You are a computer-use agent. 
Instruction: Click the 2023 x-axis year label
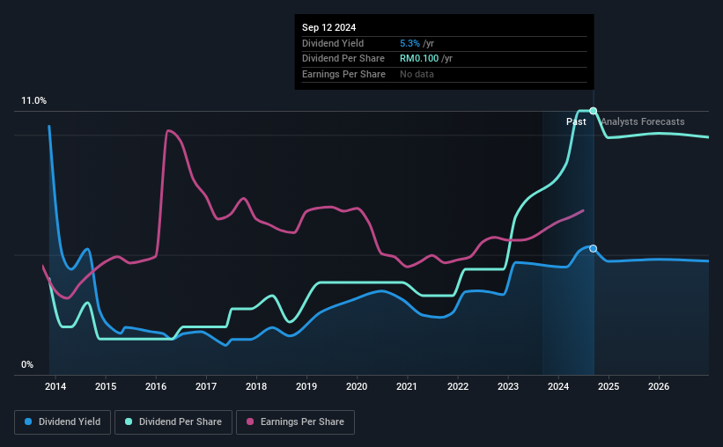(x=508, y=386)
